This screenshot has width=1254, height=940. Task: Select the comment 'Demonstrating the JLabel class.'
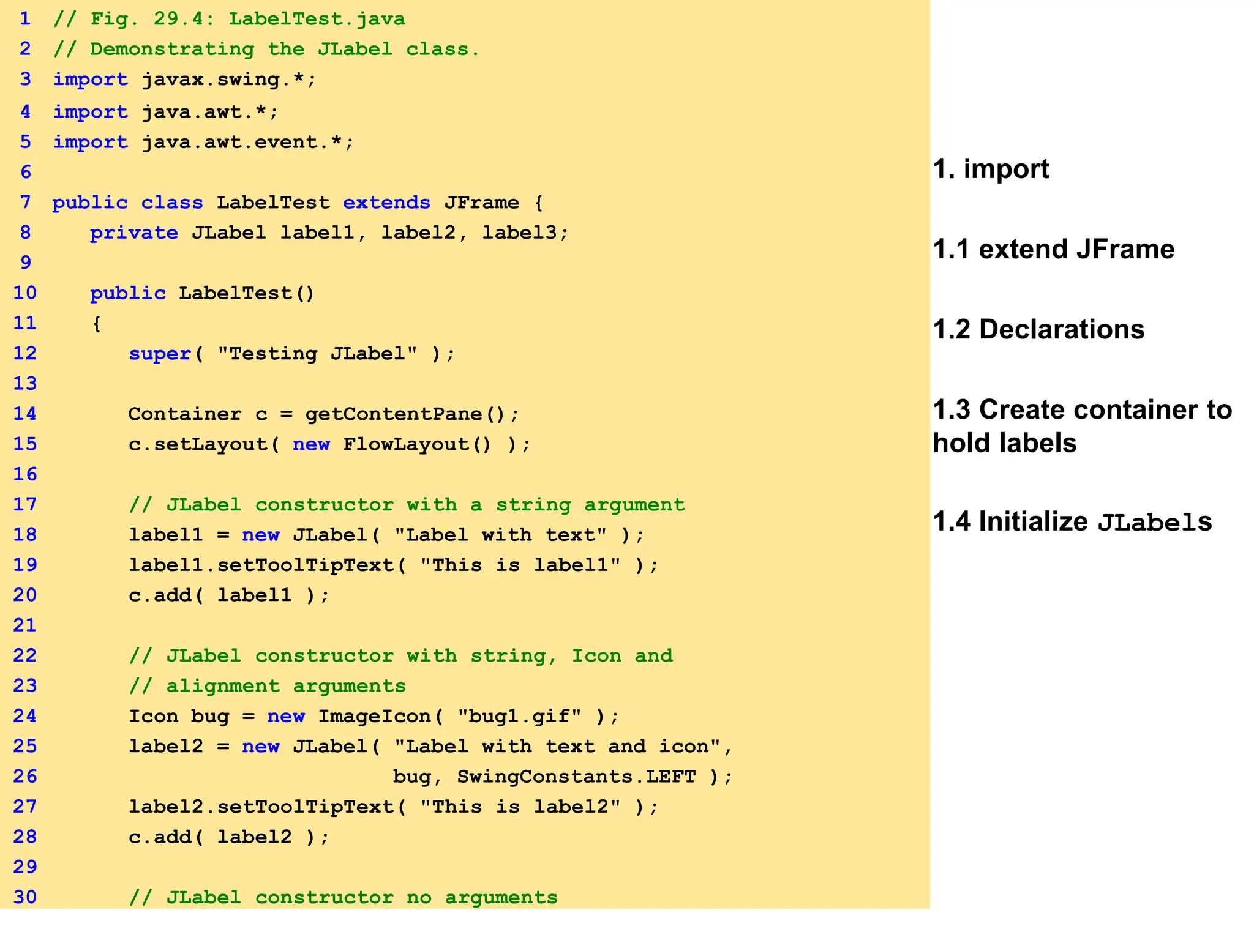pos(285,49)
